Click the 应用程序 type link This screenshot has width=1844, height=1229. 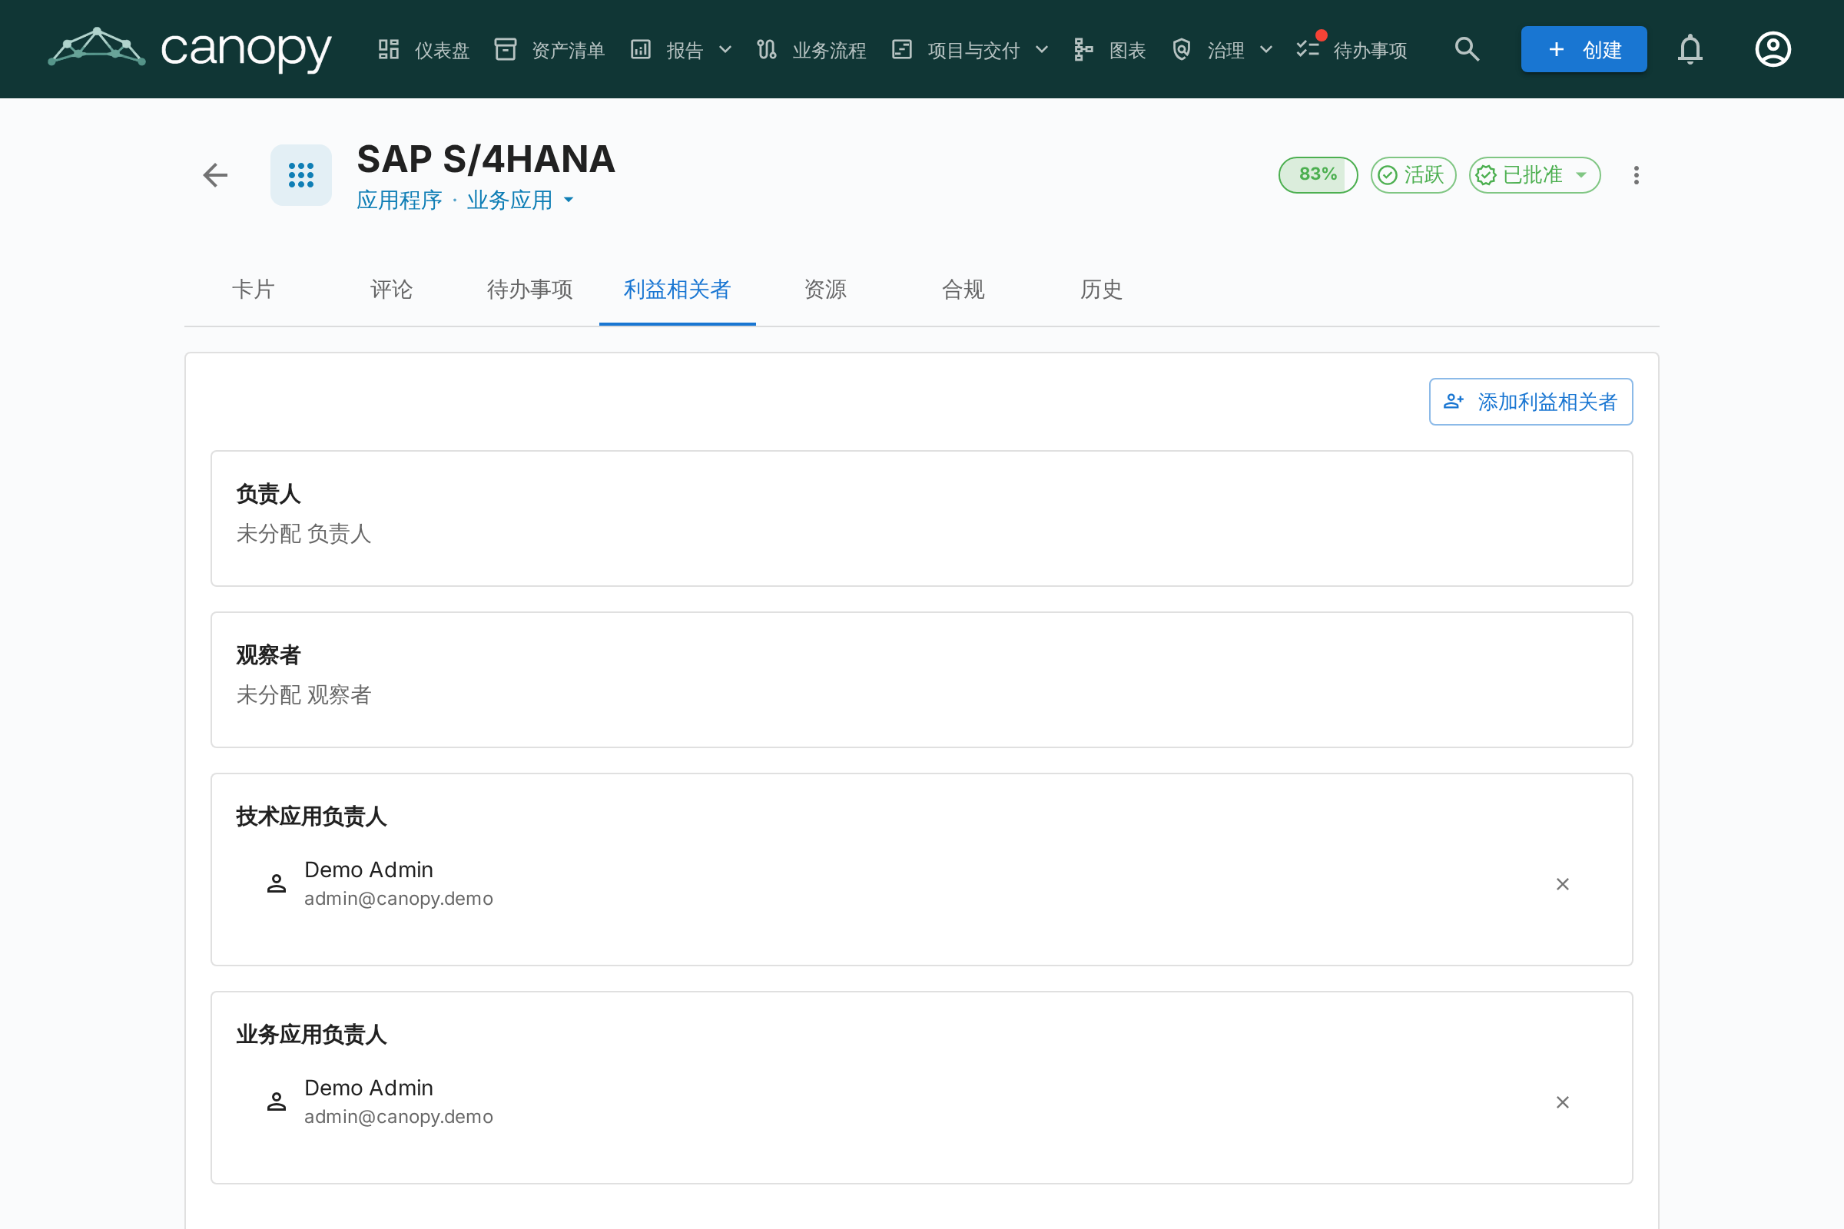(399, 200)
